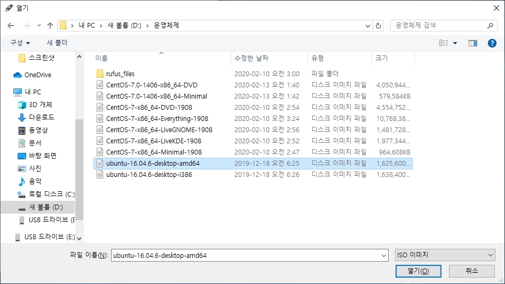Screen dimensions: 505x284
Task: Open the 구성 menu
Action: click(20, 43)
